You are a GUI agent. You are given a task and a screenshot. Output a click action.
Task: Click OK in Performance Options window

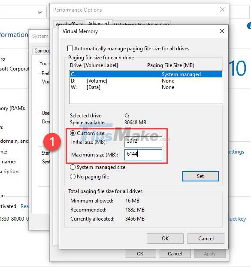click(x=140, y=254)
